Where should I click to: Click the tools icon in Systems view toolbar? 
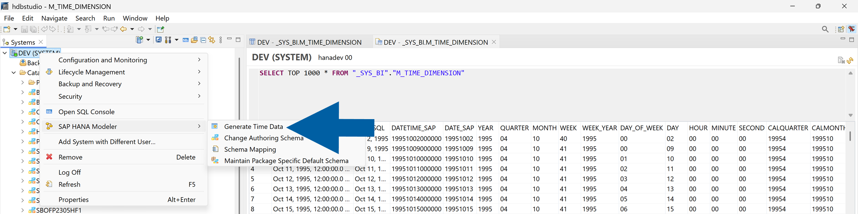coord(168,40)
